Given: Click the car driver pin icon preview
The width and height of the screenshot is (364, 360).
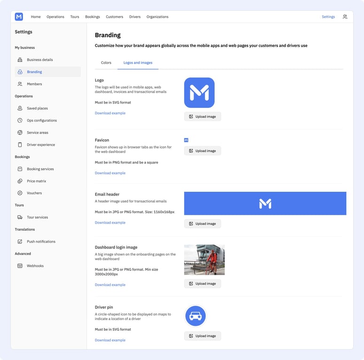Looking at the screenshot, I should (x=195, y=316).
